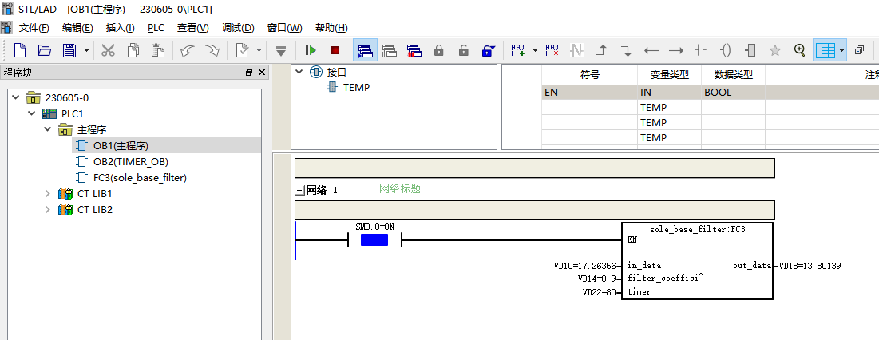
Task: Click the cascade windows icon
Action: pos(859,50)
